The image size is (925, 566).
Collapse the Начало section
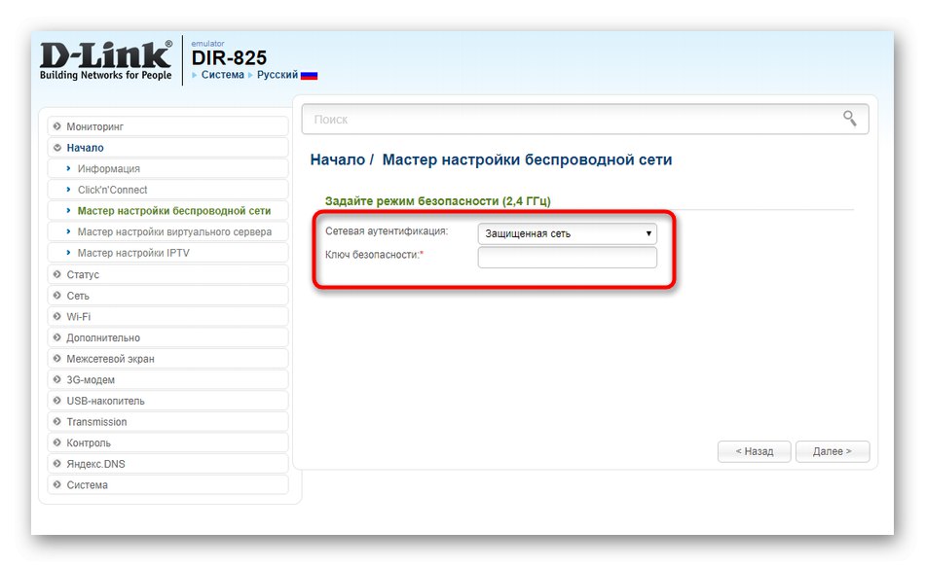click(x=168, y=148)
